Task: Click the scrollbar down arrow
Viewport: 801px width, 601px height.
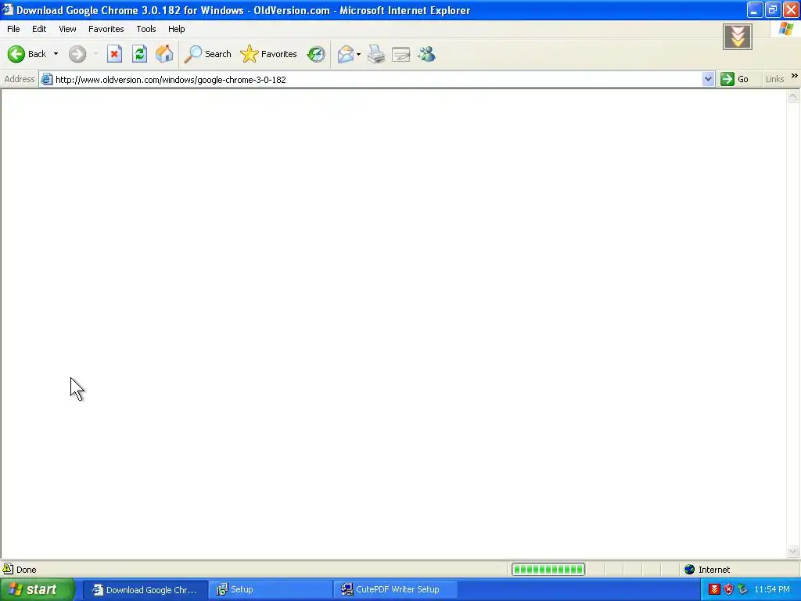Action: (793, 552)
